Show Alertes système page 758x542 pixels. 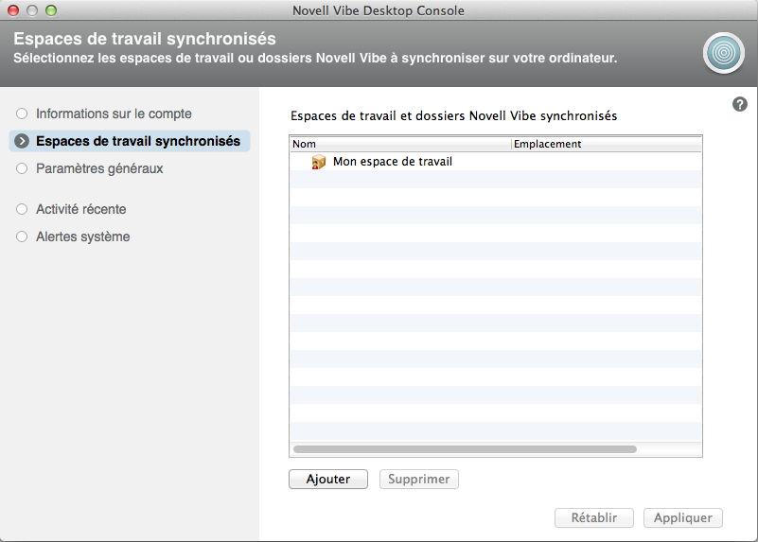(83, 236)
